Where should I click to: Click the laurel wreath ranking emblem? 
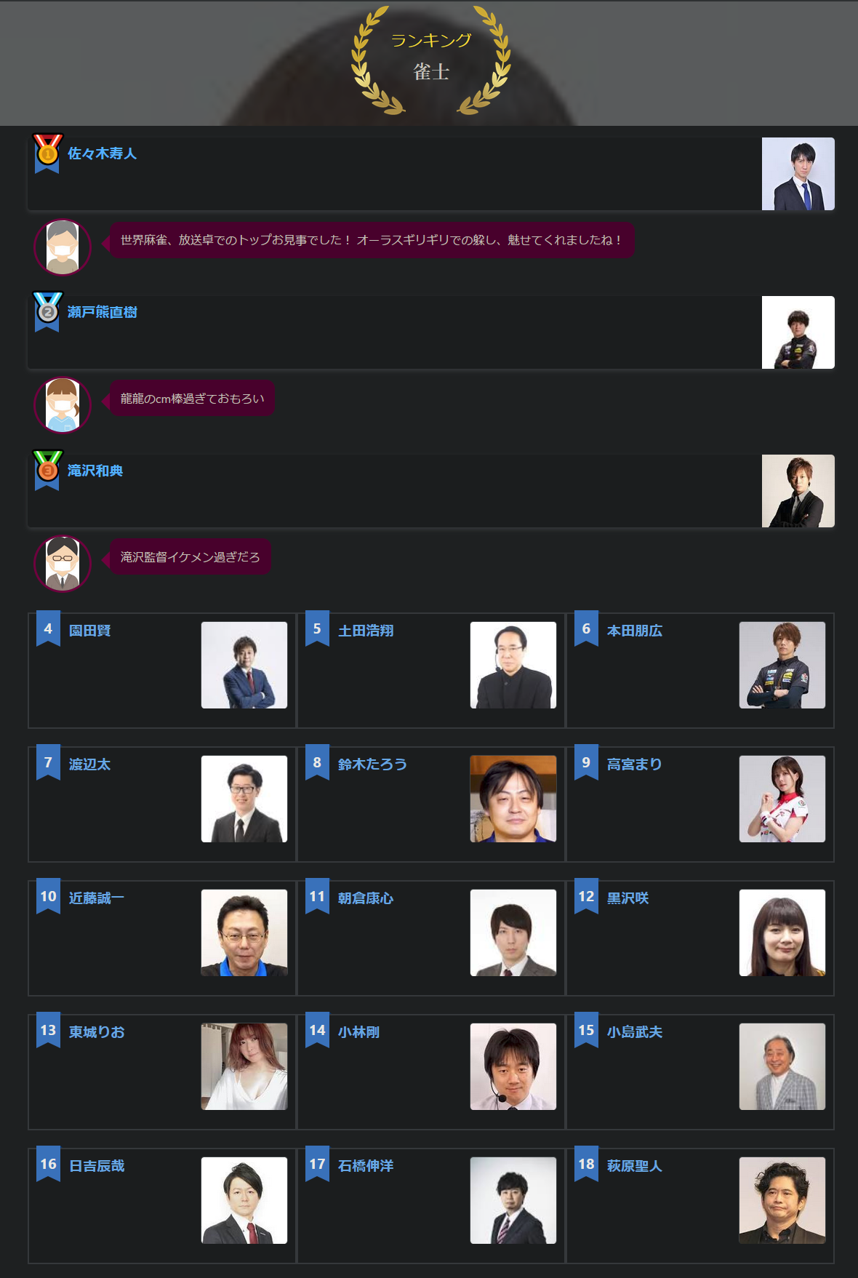point(431,60)
